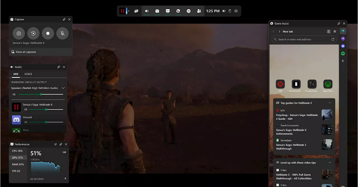This screenshot has width=358, height=187.
Task: Open GameSpew Hellblade 2 Walkthrough link
Action: tap(291, 147)
